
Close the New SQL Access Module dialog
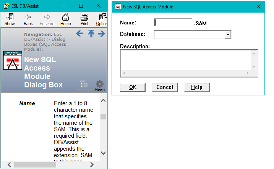[259, 6]
